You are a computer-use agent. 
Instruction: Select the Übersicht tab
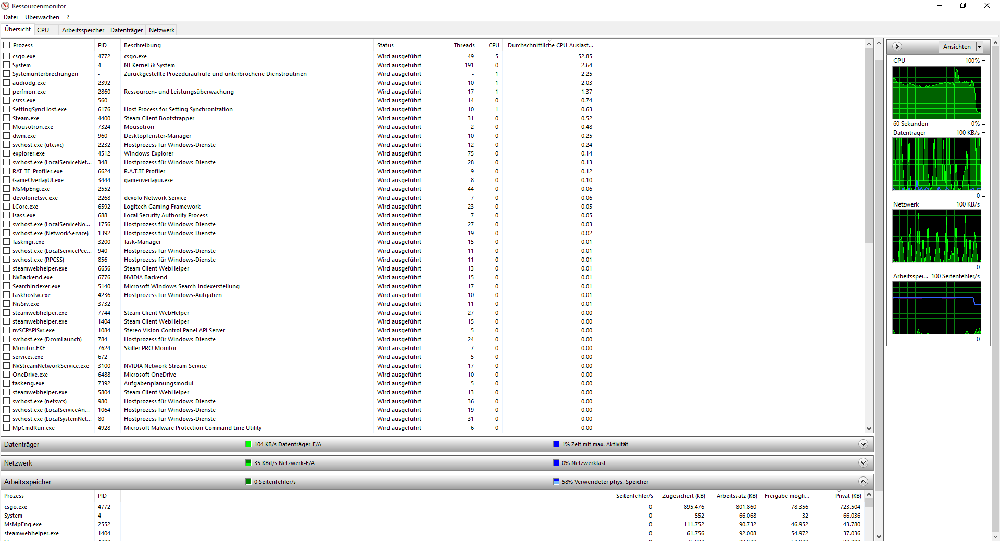click(18, 29)
